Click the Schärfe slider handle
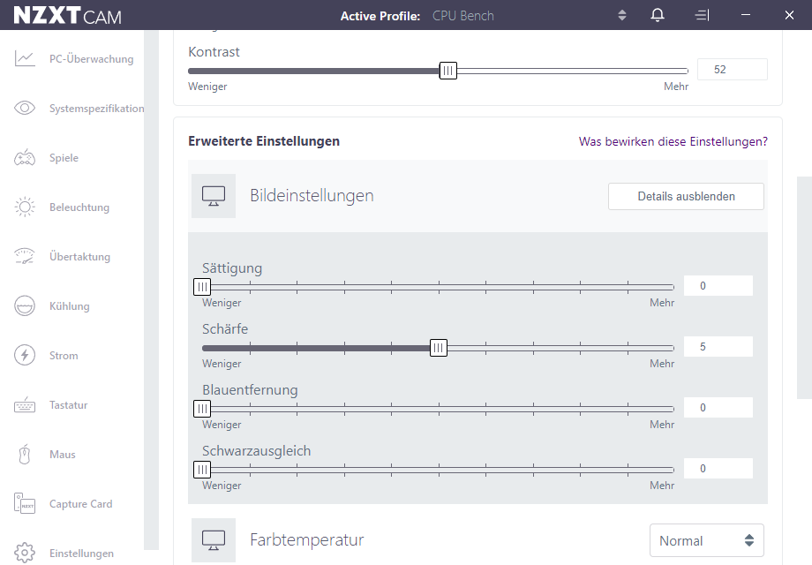 [x=438, y=348]
